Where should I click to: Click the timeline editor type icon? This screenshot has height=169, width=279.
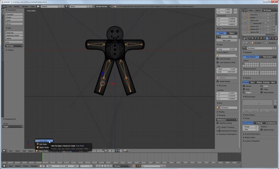click(5, 166)
